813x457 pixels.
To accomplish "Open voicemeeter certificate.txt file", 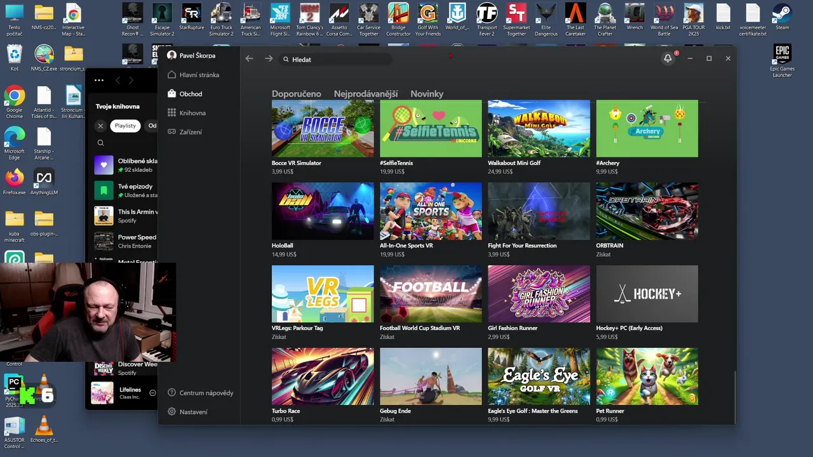I will (x=753, y=19).
